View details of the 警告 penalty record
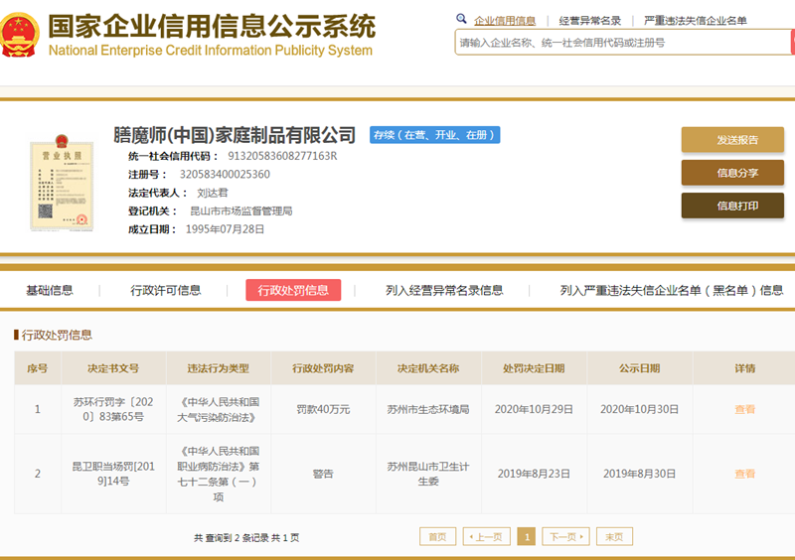Screen dimensions: 795x560 [x=744, y=474]
